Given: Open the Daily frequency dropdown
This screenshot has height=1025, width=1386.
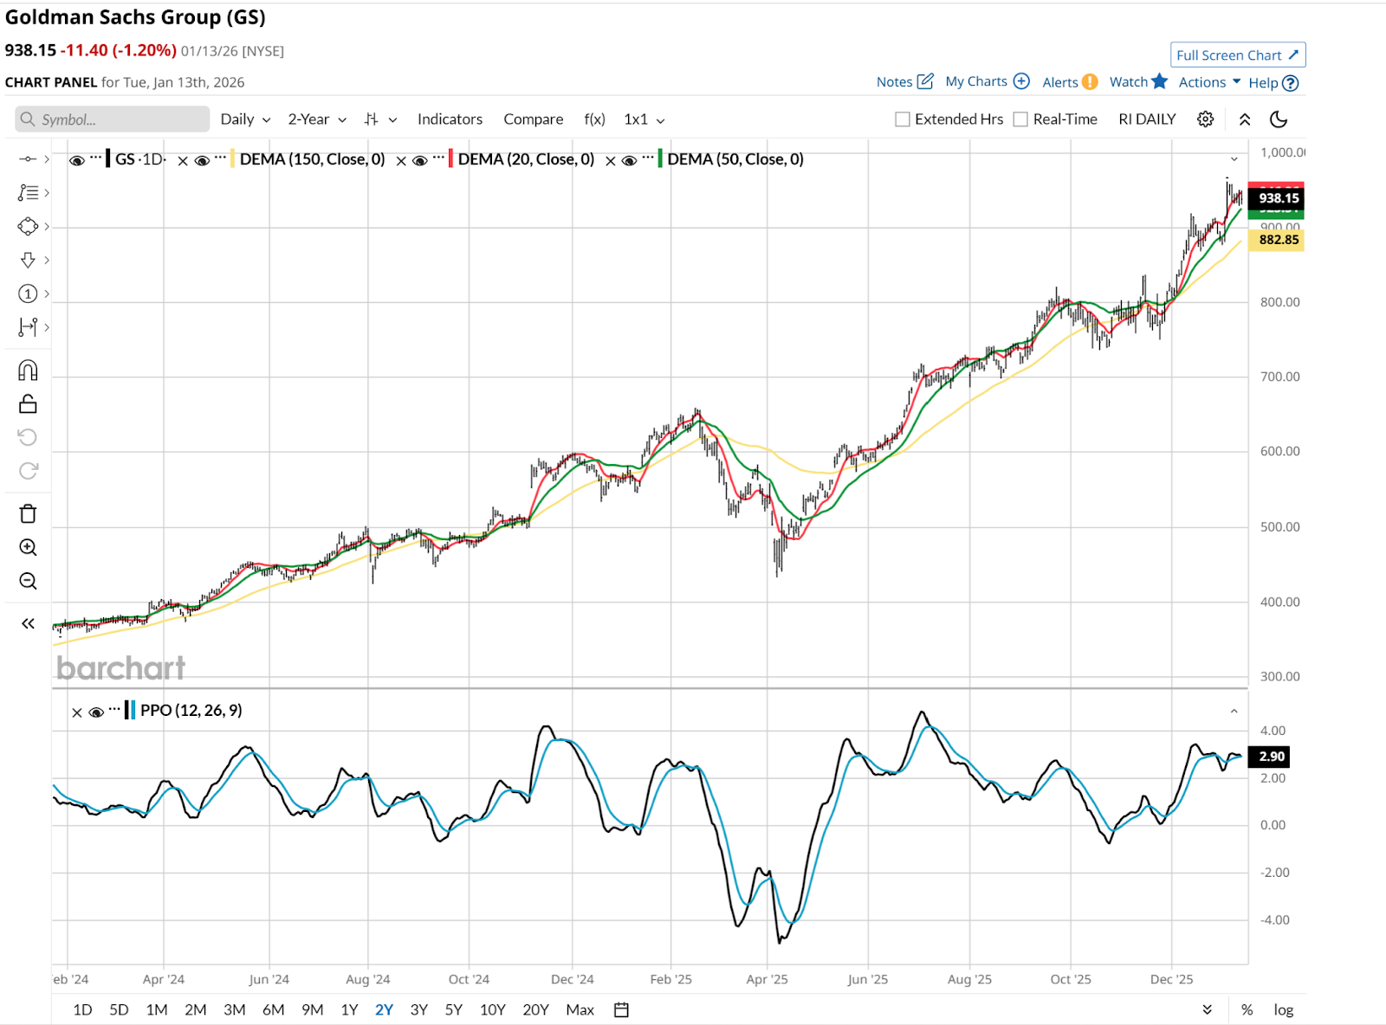Looking at the screenshot, I should click(245, 119).
